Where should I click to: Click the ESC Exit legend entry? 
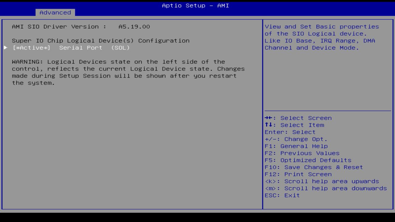[282, 195]
